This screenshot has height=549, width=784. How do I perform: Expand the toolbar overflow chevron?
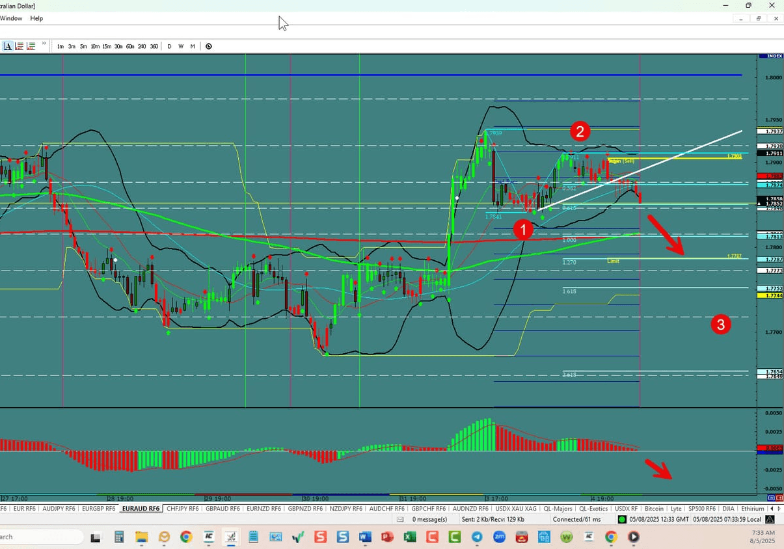pos(43,44)
